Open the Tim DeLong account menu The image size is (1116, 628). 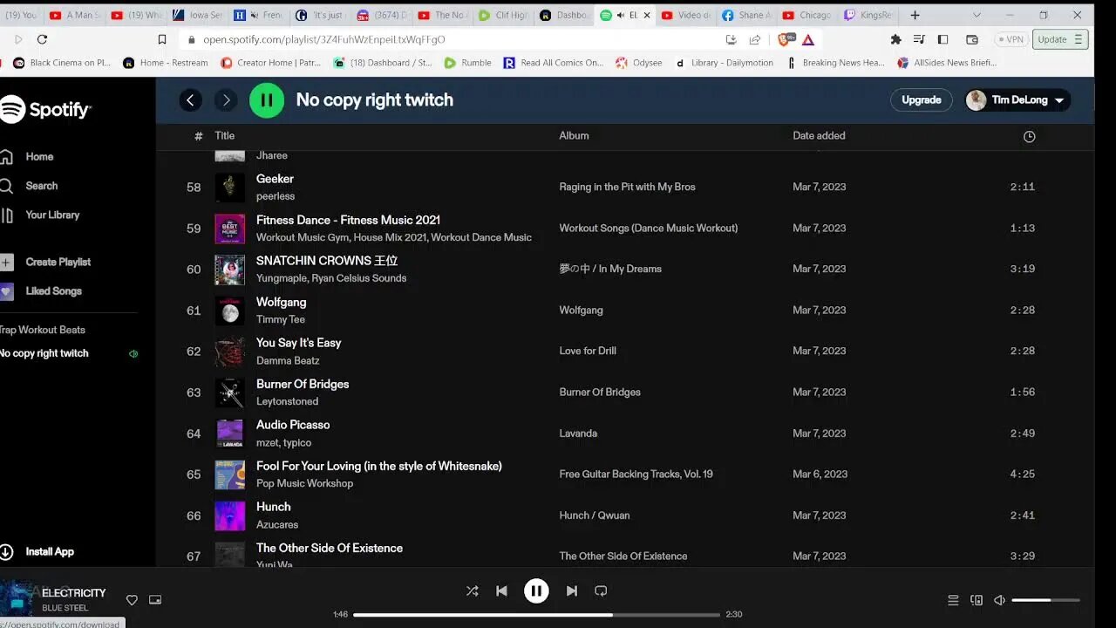1017,100
